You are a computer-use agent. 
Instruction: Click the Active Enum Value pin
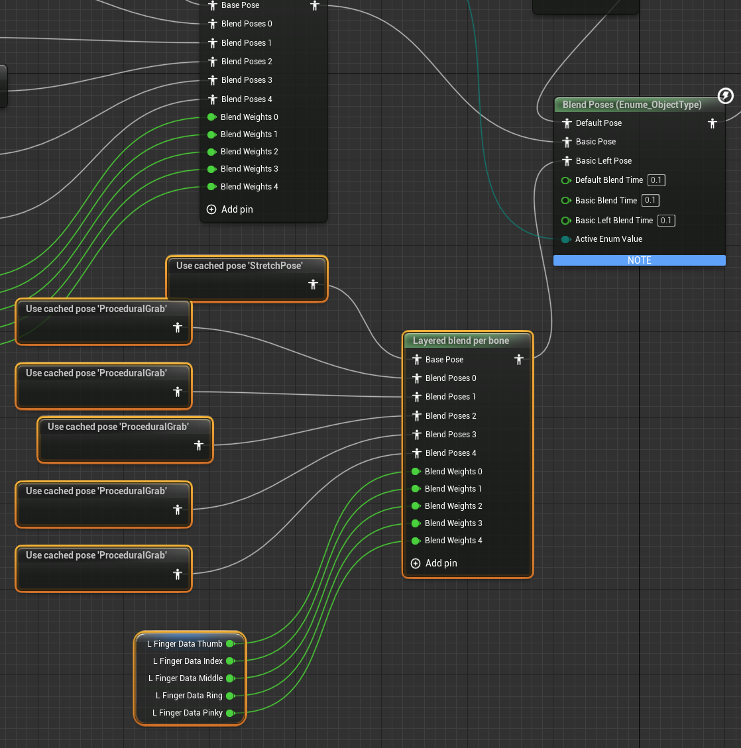click(x=566, y=239)
